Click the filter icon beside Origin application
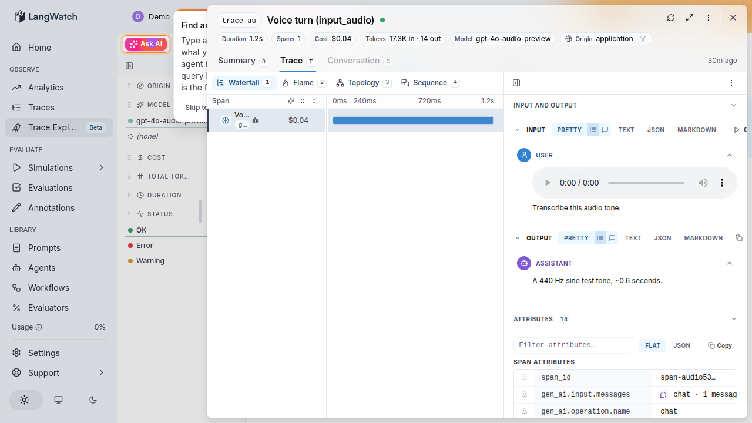Viewport: 752px width, 423px height. [x=643, y=39]
